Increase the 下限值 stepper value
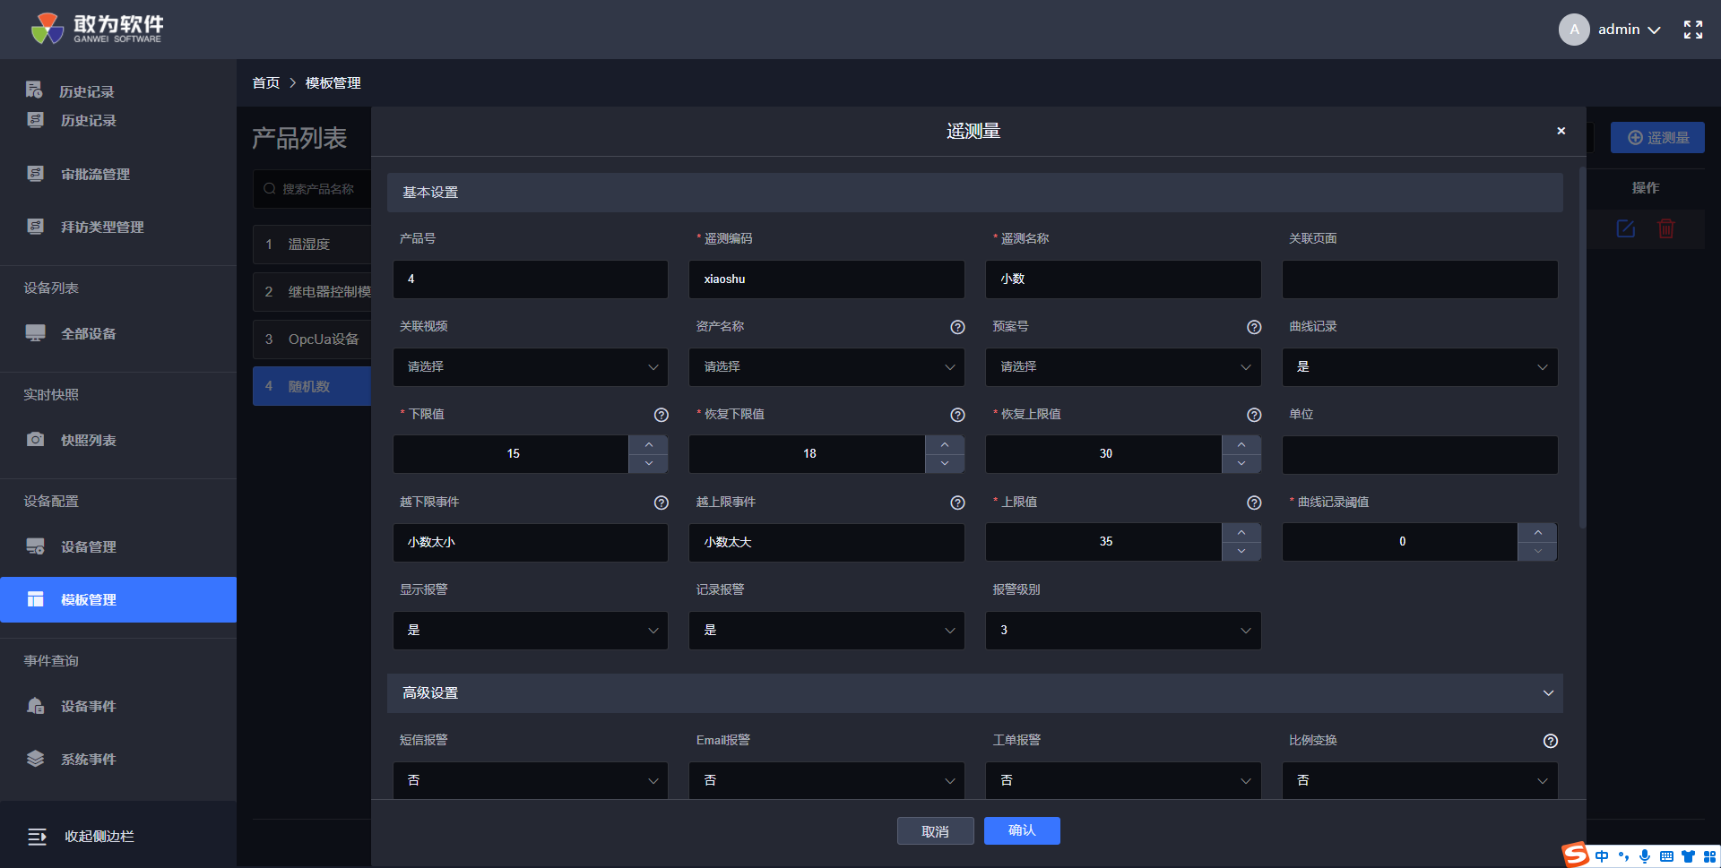Viewport: 1721px width, 868px height. click(648, 444)
